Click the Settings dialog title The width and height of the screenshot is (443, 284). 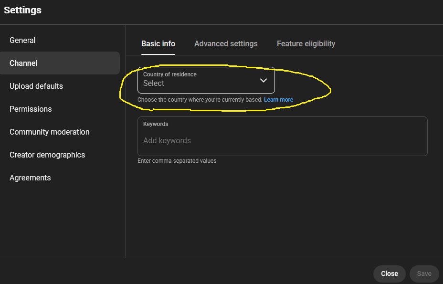point(22,10)
